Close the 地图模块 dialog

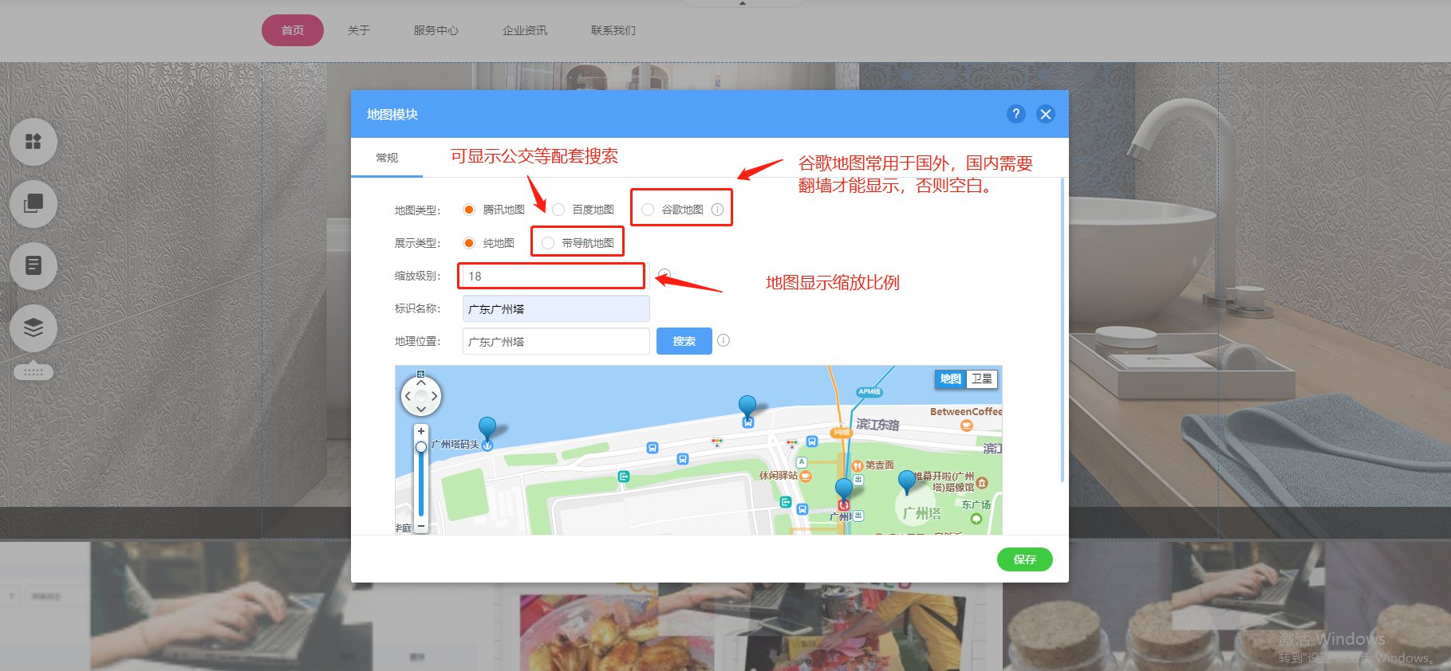[1045, 114]
